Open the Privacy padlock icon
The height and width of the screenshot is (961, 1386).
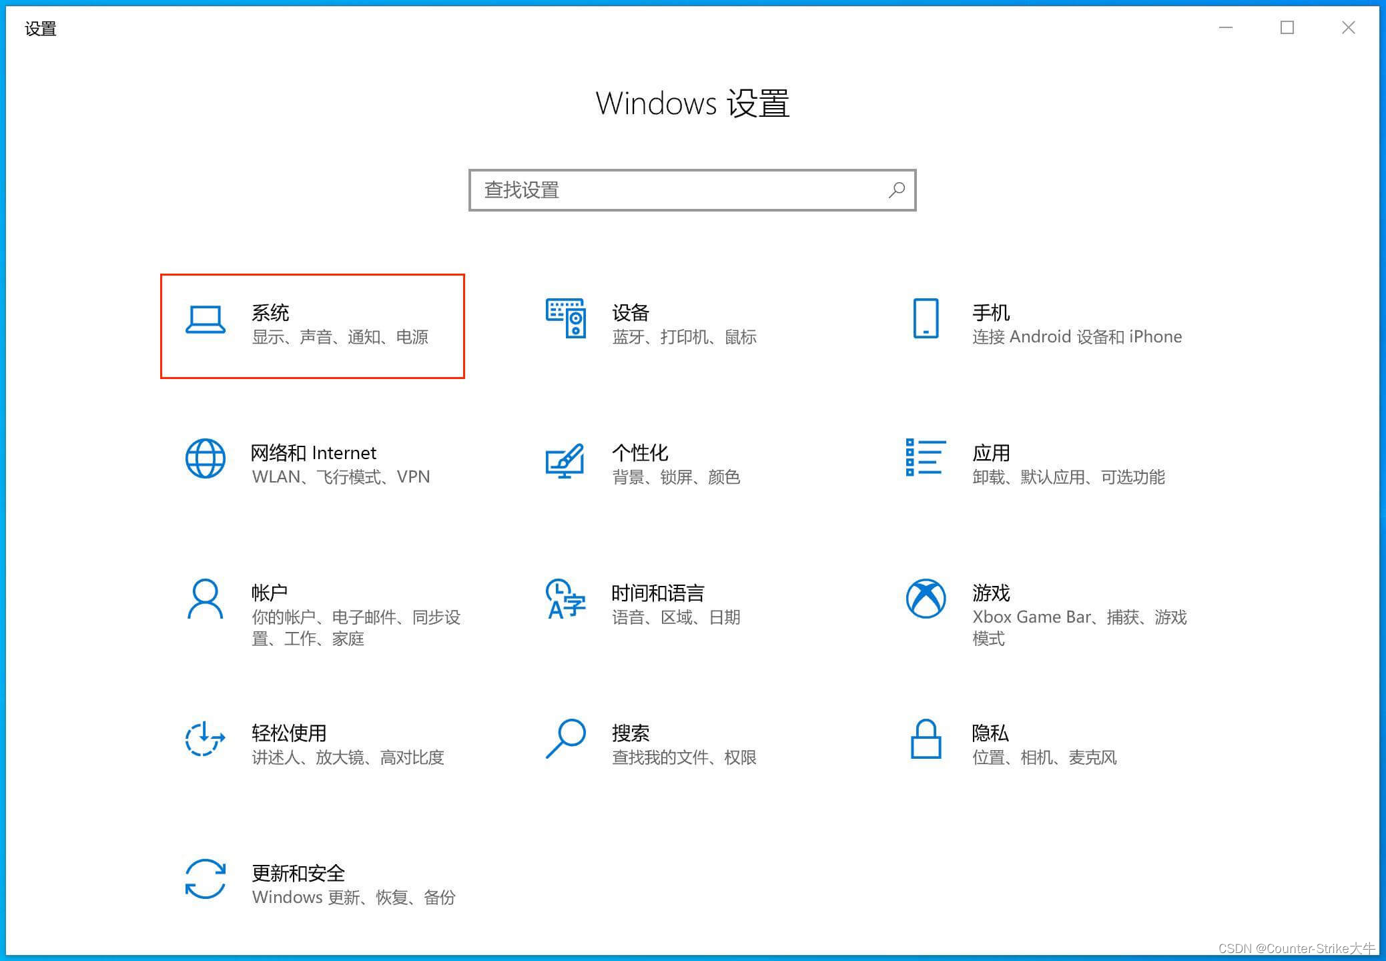(926, 739)
